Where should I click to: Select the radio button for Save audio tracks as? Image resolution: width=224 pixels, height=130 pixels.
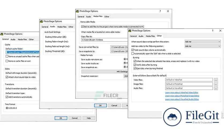tap(125, 63)
